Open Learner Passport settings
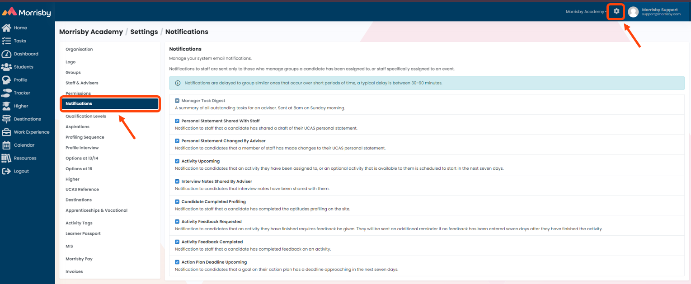 tap(83, 233)
